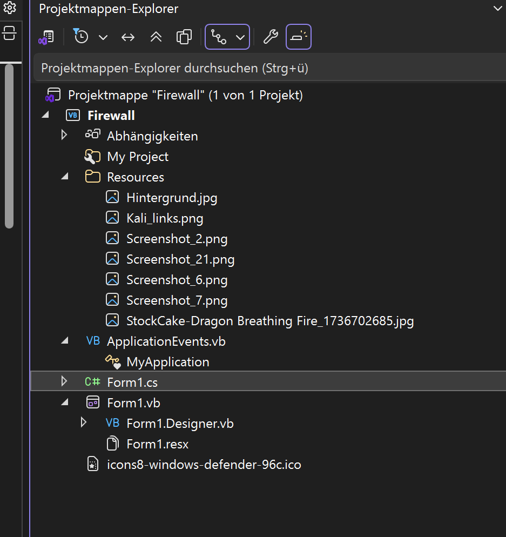
Task: Select StockCake-Dragon Breathing Fire jpg file
Action: (x=270, y=321)
